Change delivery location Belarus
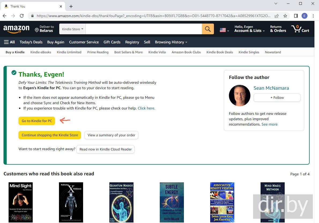 (x=44, y=29)
